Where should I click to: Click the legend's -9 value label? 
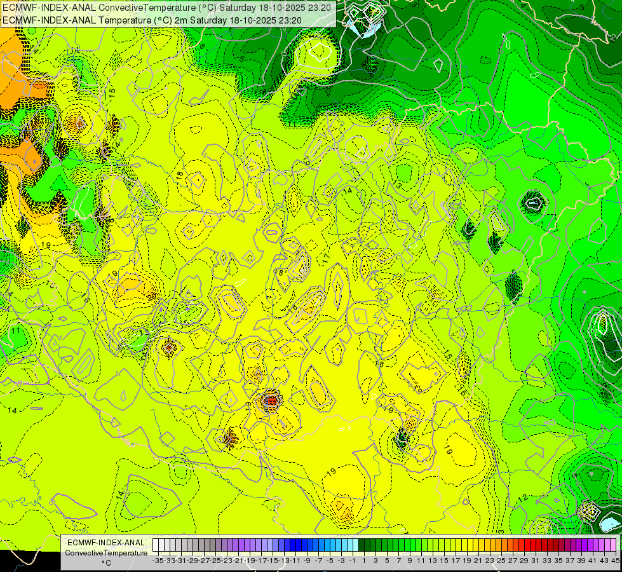(307, 561)
